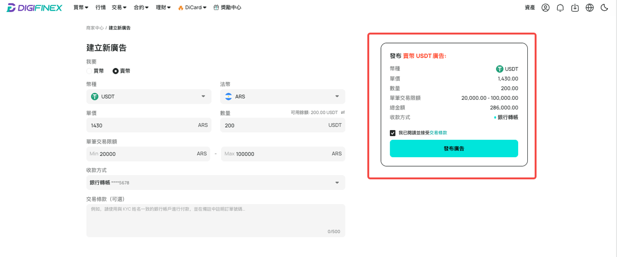Click the 建立新廣告 breadcrumb text
617x257 pixels.
(120, 28)
